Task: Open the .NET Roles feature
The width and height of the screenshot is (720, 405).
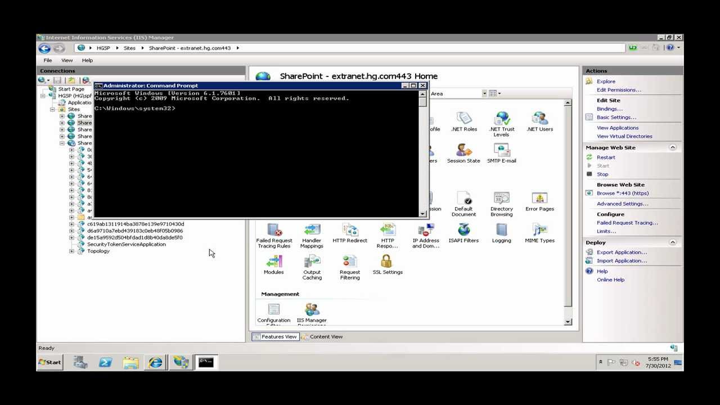Action: tap(464, 121)
